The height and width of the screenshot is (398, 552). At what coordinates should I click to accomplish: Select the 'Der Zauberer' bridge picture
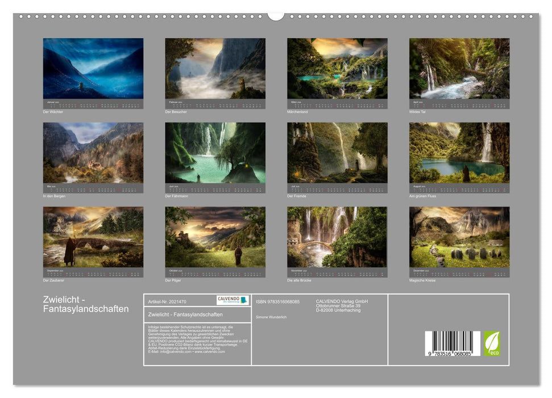pos(92,236)
